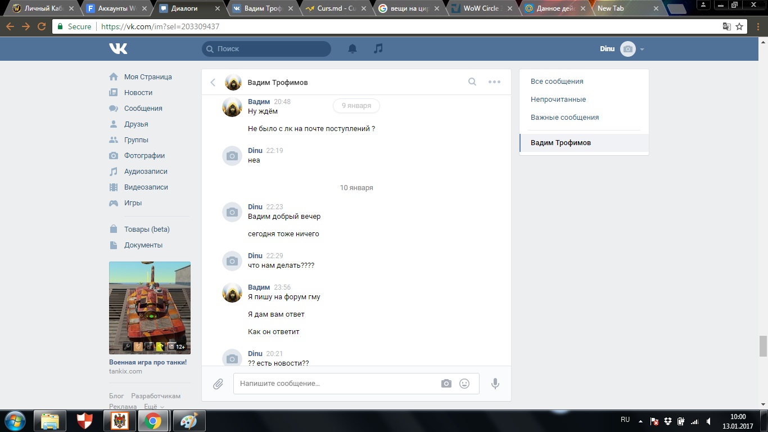Open Друзья in left sidebar
This screenshot has height=432, width=768.
pos(136,124)
